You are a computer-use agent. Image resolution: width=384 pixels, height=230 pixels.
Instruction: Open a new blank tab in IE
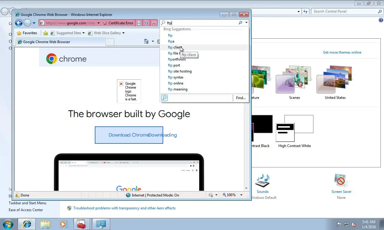pyautogui.click(x=110, y=42)
